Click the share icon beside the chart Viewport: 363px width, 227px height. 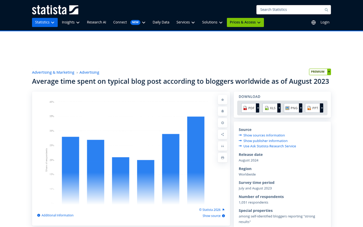pyautogui.click(x=222, y=134)
